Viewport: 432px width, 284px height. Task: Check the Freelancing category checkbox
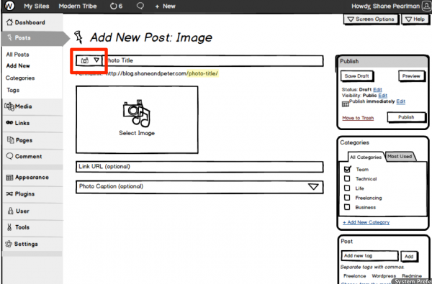347,198
